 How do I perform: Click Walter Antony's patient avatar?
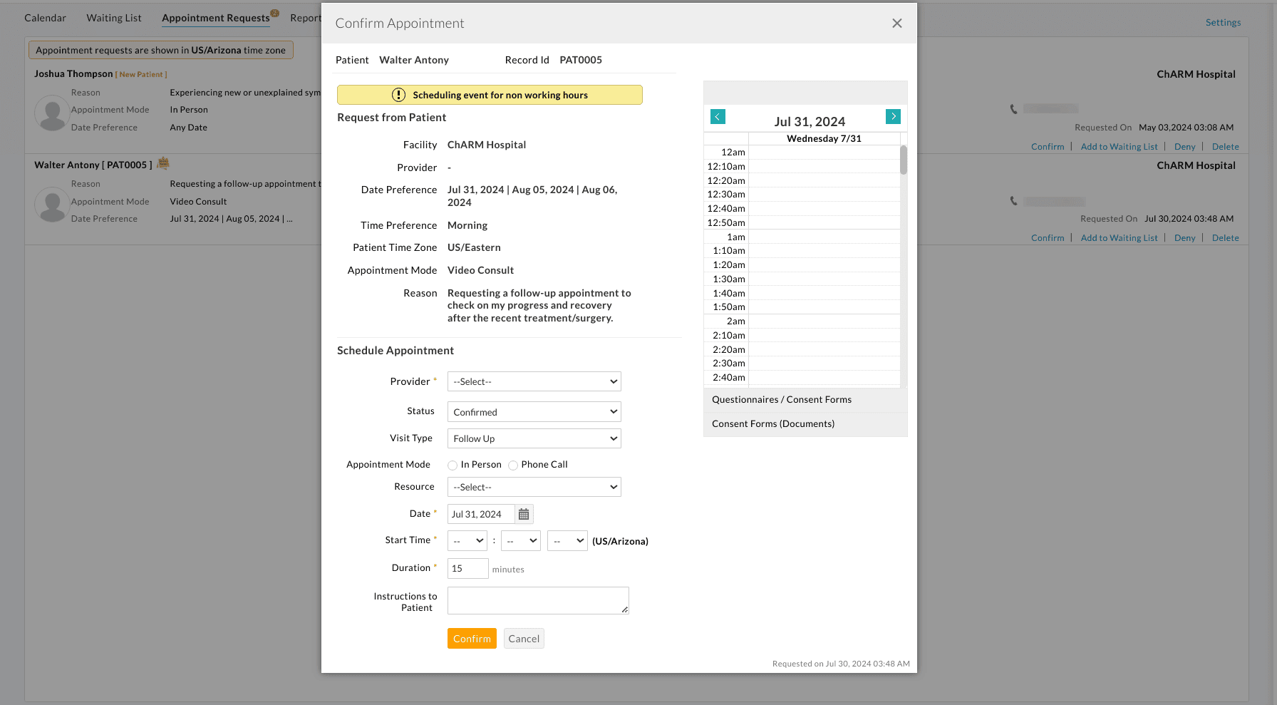[51, 205]
